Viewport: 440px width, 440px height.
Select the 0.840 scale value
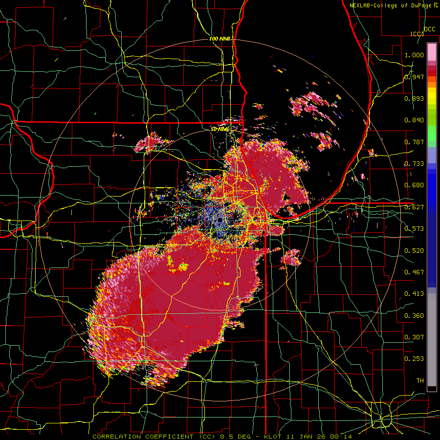coord(414,120)
